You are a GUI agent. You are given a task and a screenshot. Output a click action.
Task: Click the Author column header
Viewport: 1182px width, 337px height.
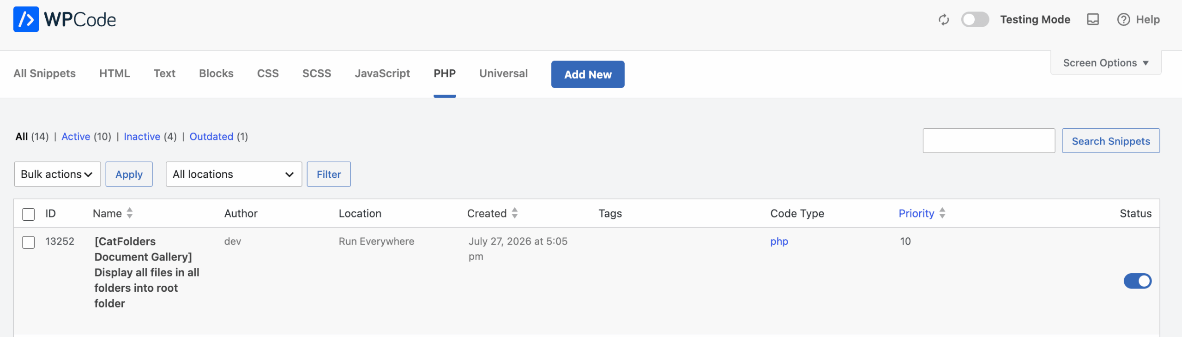click(241, 213)
